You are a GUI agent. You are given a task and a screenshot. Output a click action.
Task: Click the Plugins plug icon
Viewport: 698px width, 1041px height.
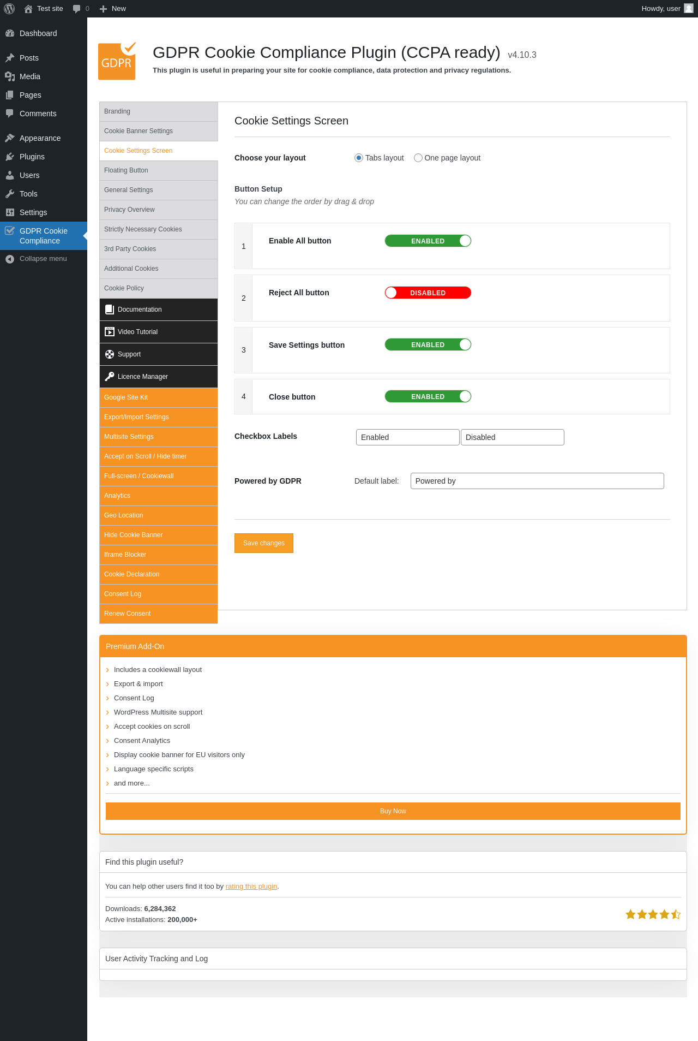point(10,157)
